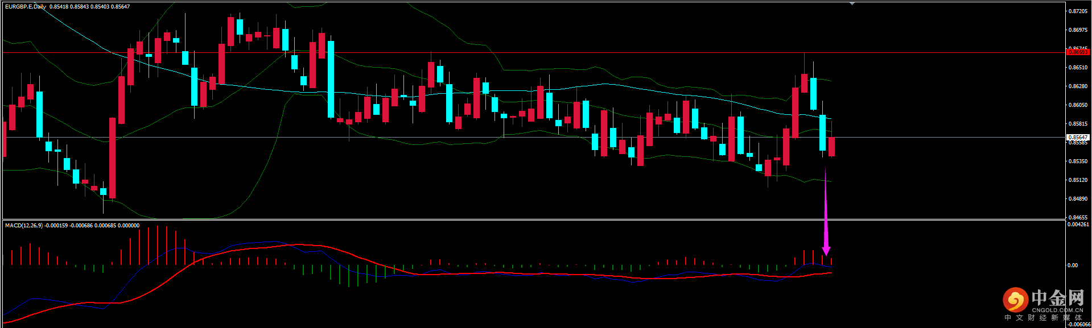Screen dimensions: 1092x328
Task: Click the 0.86280 price scale value
Action: point(1077,86)
